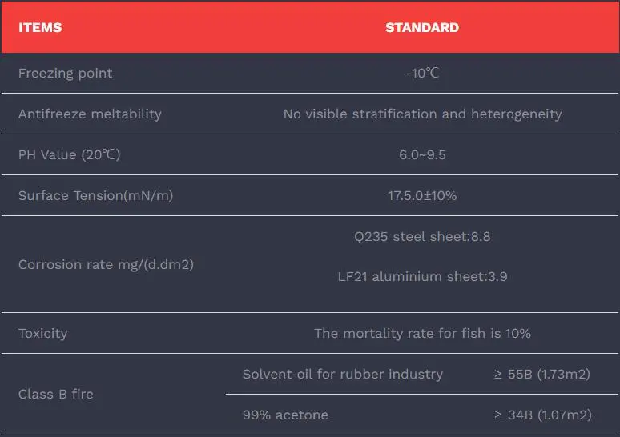Click the Q235 steel sheet:8.8 value
This screenshot has height=437, width=620.
pyautogui.click(x=422, y=236)
